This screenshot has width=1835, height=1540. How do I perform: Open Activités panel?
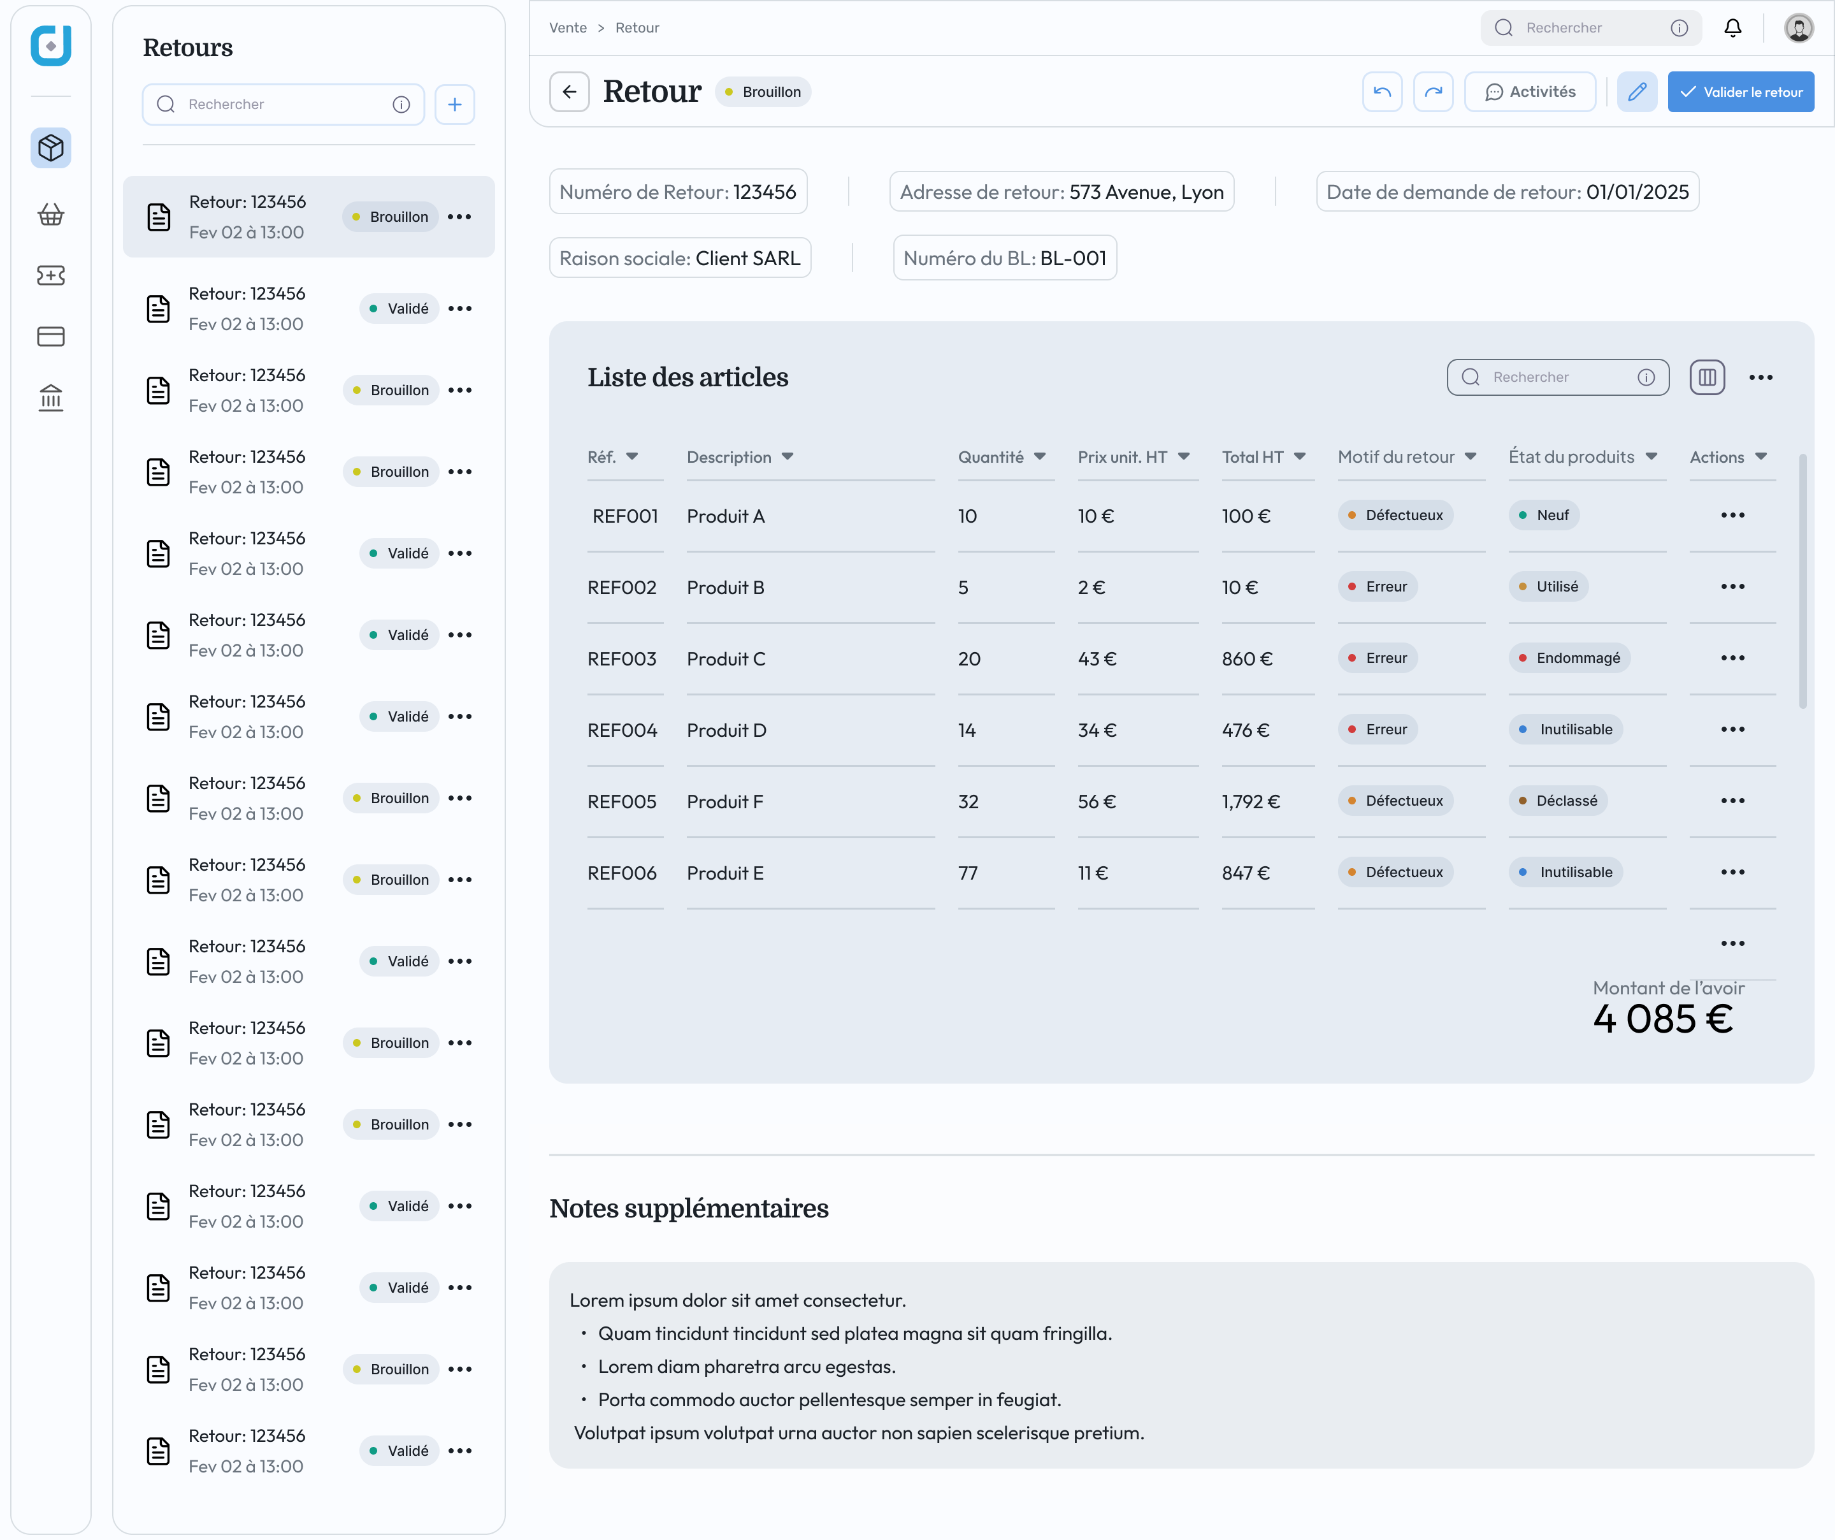point(1530,92)
